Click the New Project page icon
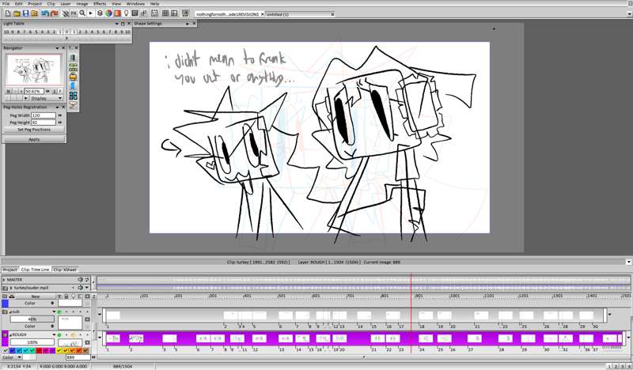Viewport: 633px width, 370px height. click(x=8, y=13)
